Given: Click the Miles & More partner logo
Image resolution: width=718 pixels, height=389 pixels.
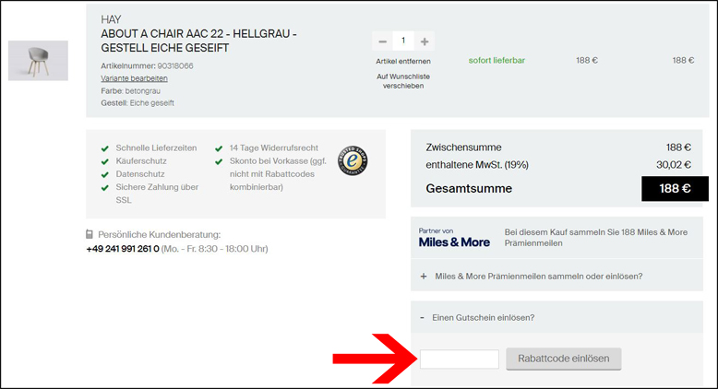Looking at the screenshot, I should tap(454, 238).
